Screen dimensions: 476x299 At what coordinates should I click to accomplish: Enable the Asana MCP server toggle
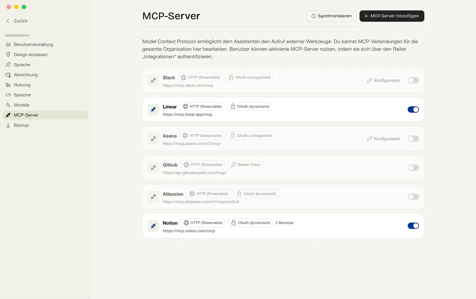click(x=413, y=139)
